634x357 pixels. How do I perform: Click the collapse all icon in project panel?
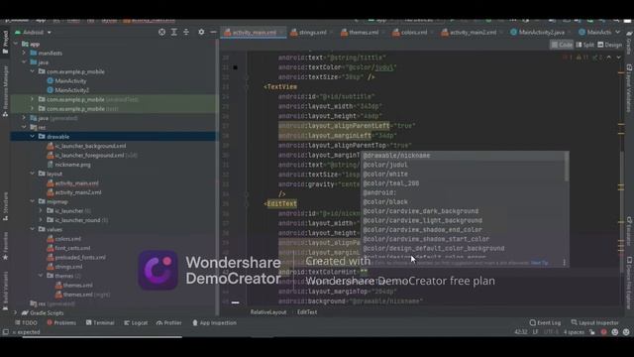[x=186, y=32]
